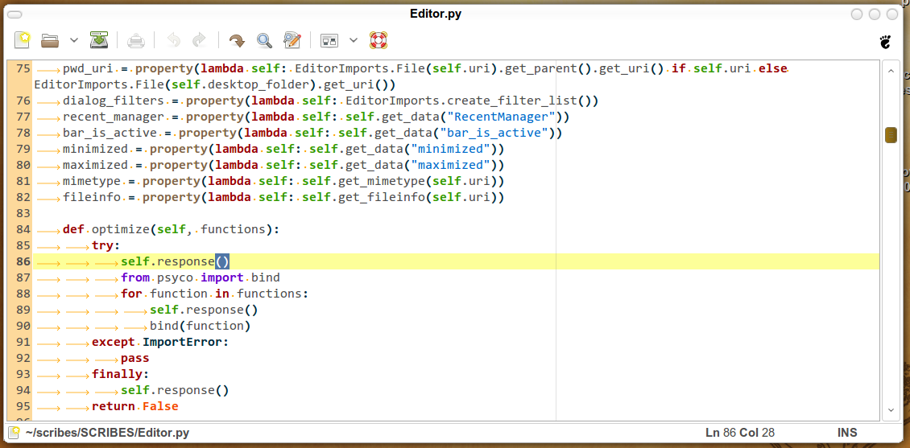Click on "get_fileinfo" on line 82
Image resolution: width=910 pixels, height=448 pixels.
point(381,198)
